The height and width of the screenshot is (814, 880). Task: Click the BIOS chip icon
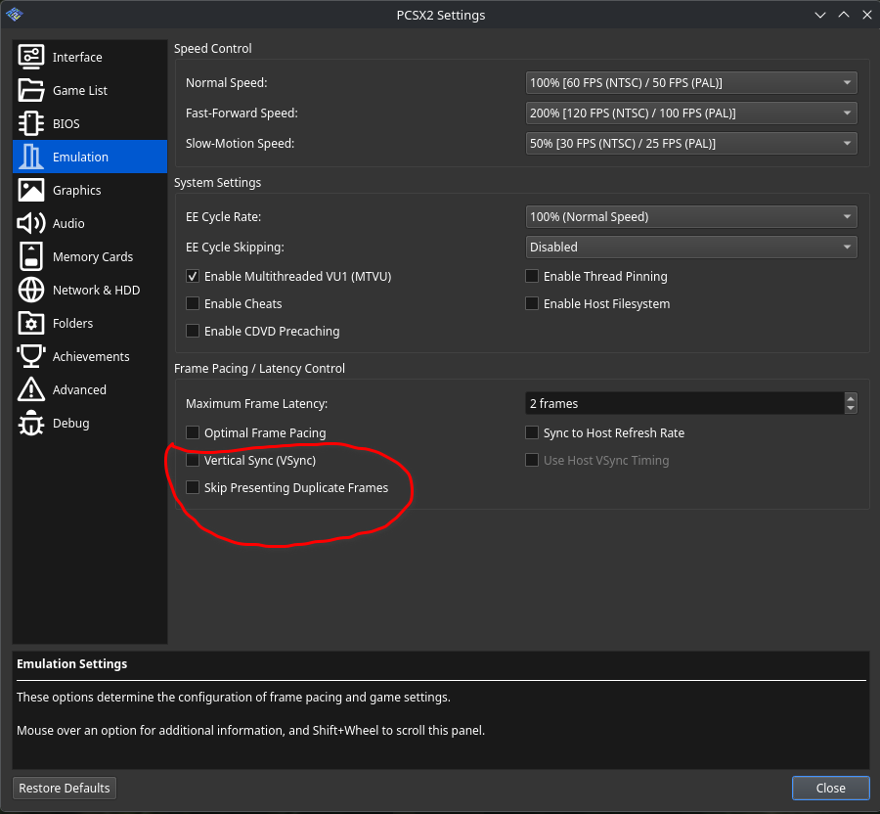coord(31,123)
